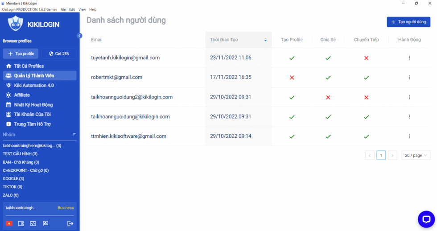Open actions menu for taikhoannguoidung2@kikilogin.com

click(x=409, y=97)
